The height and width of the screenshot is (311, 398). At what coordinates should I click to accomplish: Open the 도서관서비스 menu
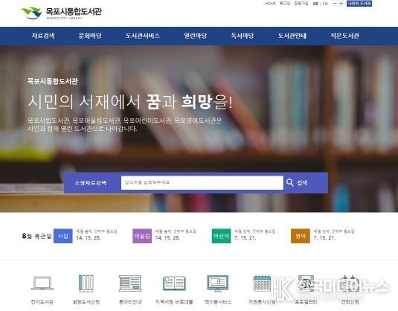point(143,36)
